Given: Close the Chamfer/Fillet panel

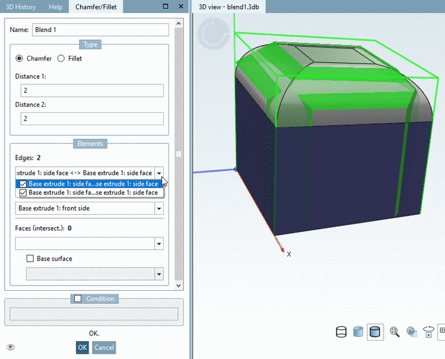Looking at the screenshot, I should point(181,7).
